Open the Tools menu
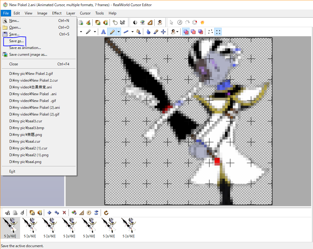This screenshot has width=313, height=249. coord(99,13)
